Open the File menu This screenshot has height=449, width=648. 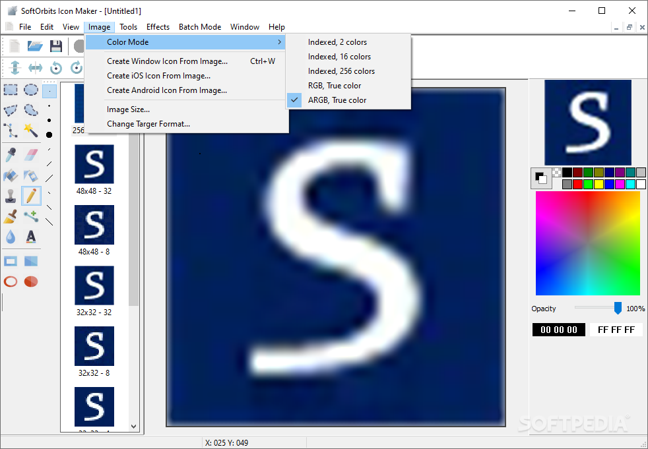pos(25,27)
